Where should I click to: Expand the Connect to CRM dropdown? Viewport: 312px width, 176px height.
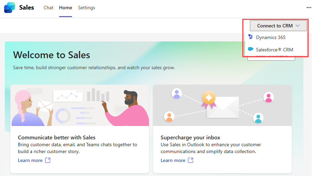click(275, 26)
